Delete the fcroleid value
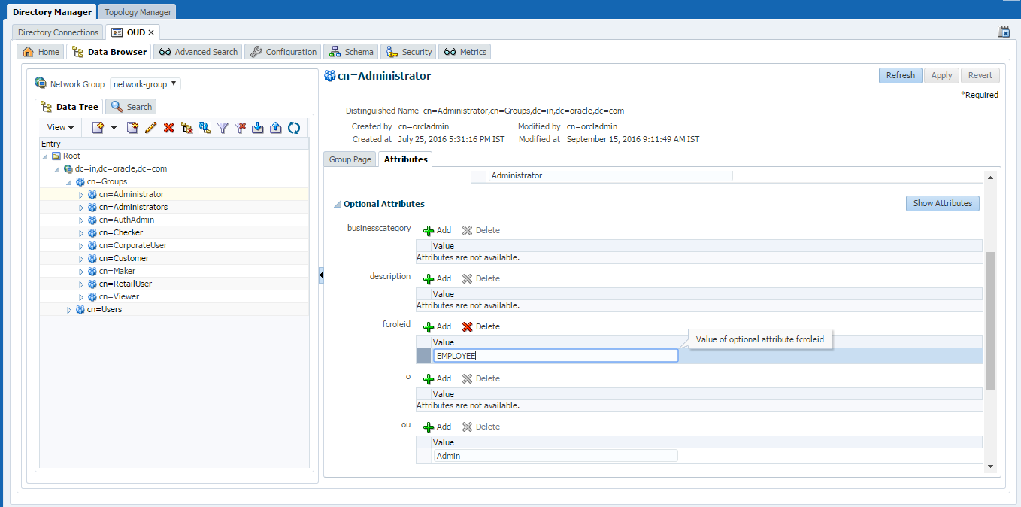The height and width of the screenshot is (507, 1021). tap(480, 326)
